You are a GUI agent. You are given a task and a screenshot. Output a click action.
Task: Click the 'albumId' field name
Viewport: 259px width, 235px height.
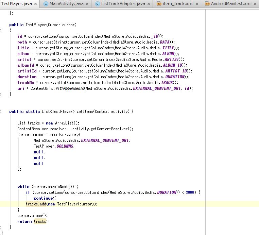tap(26, 65)
